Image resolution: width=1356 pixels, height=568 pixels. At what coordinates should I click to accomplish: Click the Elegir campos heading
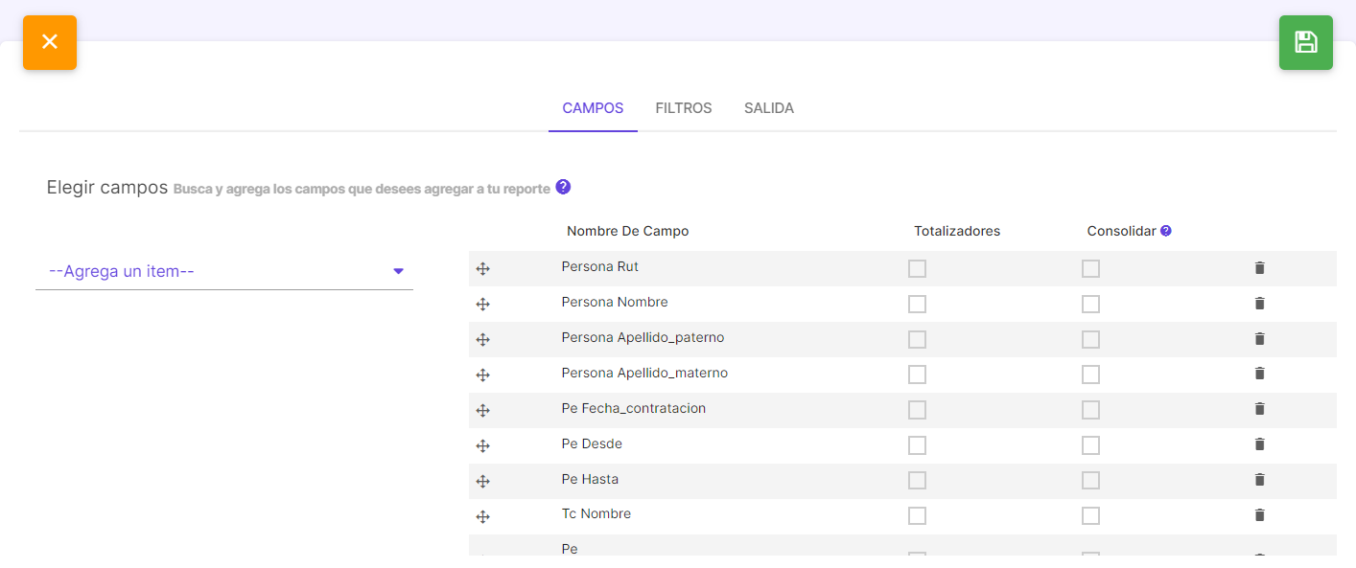pyautogui.click(x=107, y=188)
